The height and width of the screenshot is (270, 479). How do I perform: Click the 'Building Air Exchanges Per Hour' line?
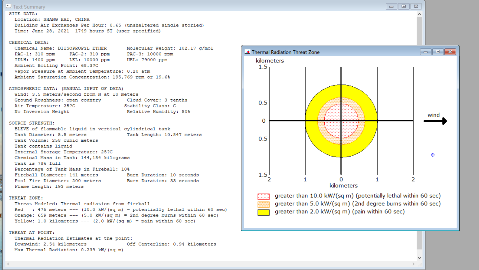click(x=109, y=25)
